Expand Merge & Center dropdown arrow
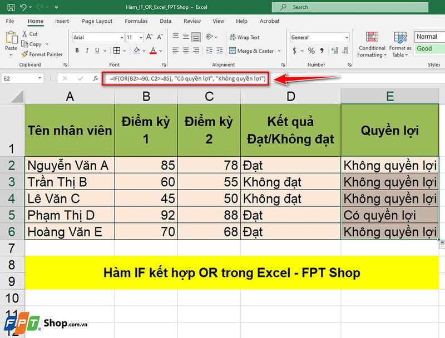445x338 pixels. 279,51
